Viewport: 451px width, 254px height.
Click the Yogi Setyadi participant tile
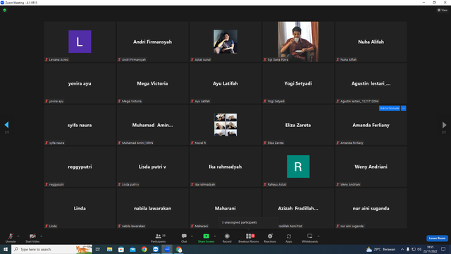click(298, 83)
